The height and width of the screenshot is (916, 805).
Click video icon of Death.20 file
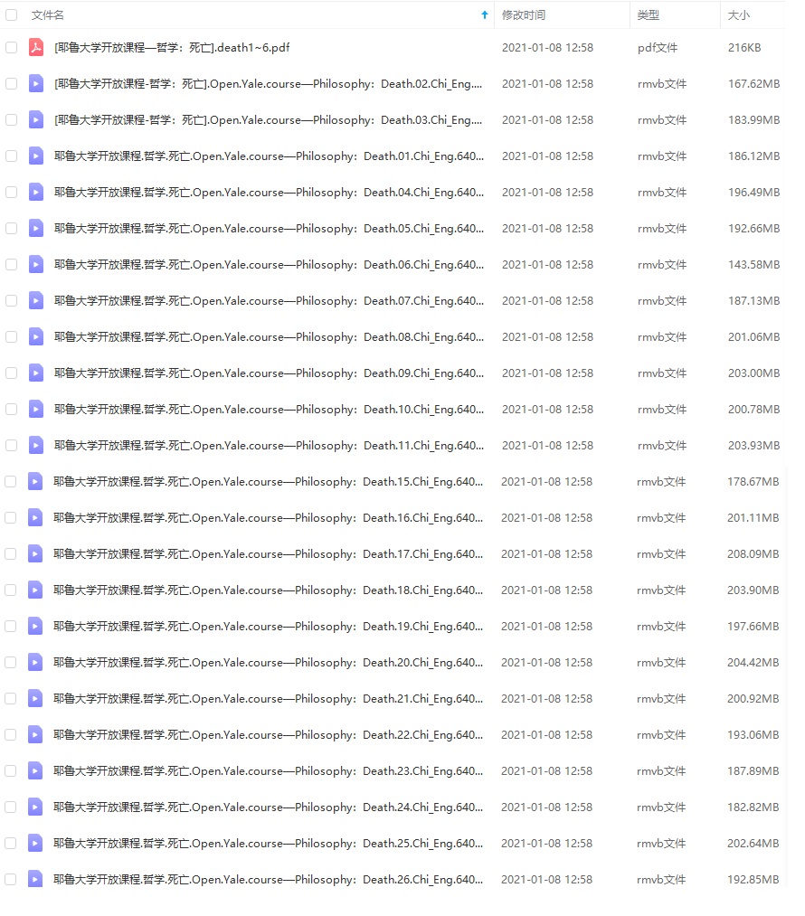click(35, 663)
